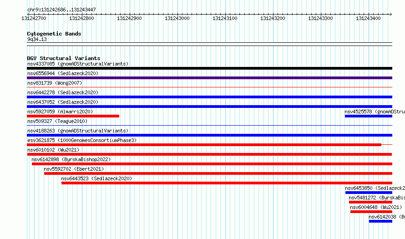Select esv3621875 1000Genomes red bar
Viewport: 405px width, 239px height.
click(x=204, y=145)
